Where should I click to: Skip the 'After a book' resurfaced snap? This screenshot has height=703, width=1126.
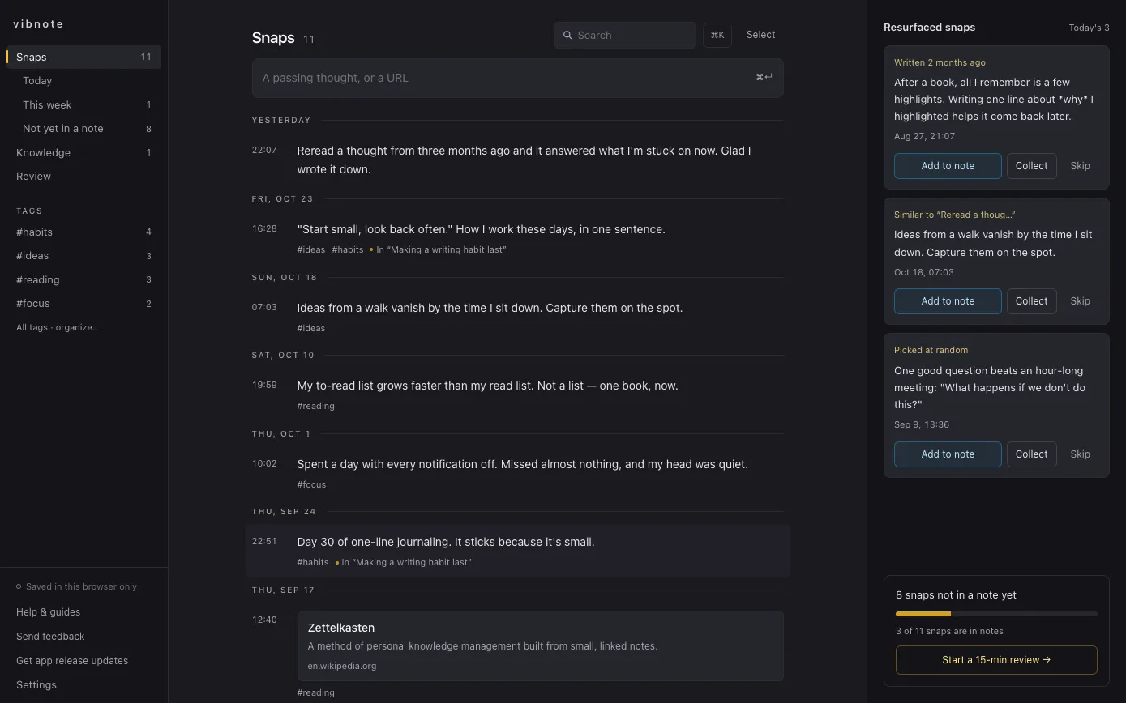1080,166
